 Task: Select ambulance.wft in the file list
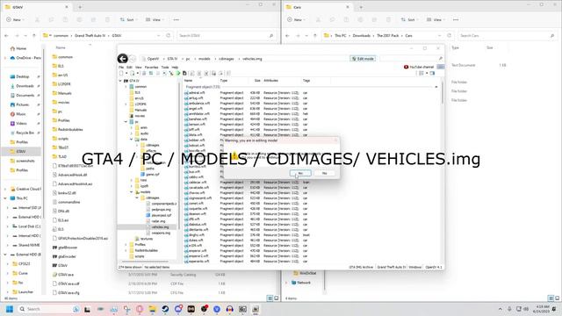pyautogui.click(x=199, y=104)
